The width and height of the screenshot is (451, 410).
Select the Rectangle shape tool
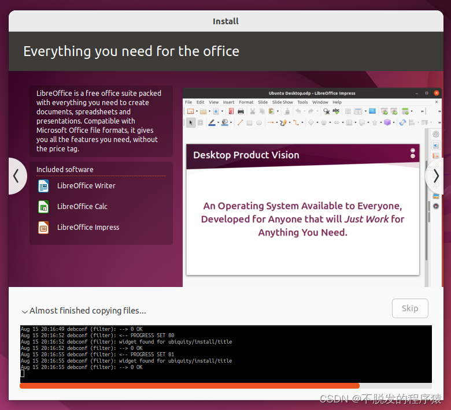[250, 123]
